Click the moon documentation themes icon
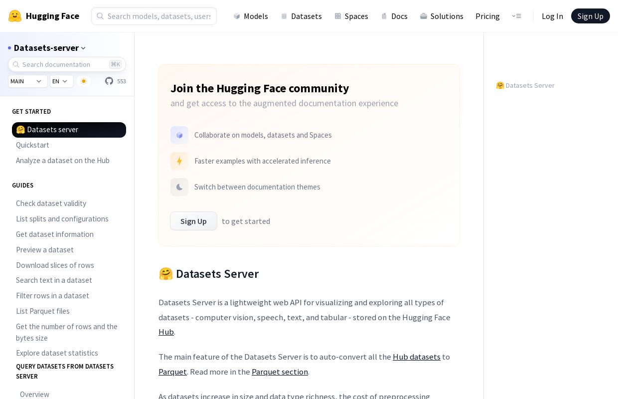The width and height of the screenshot is (618, 399). point(179,187)
